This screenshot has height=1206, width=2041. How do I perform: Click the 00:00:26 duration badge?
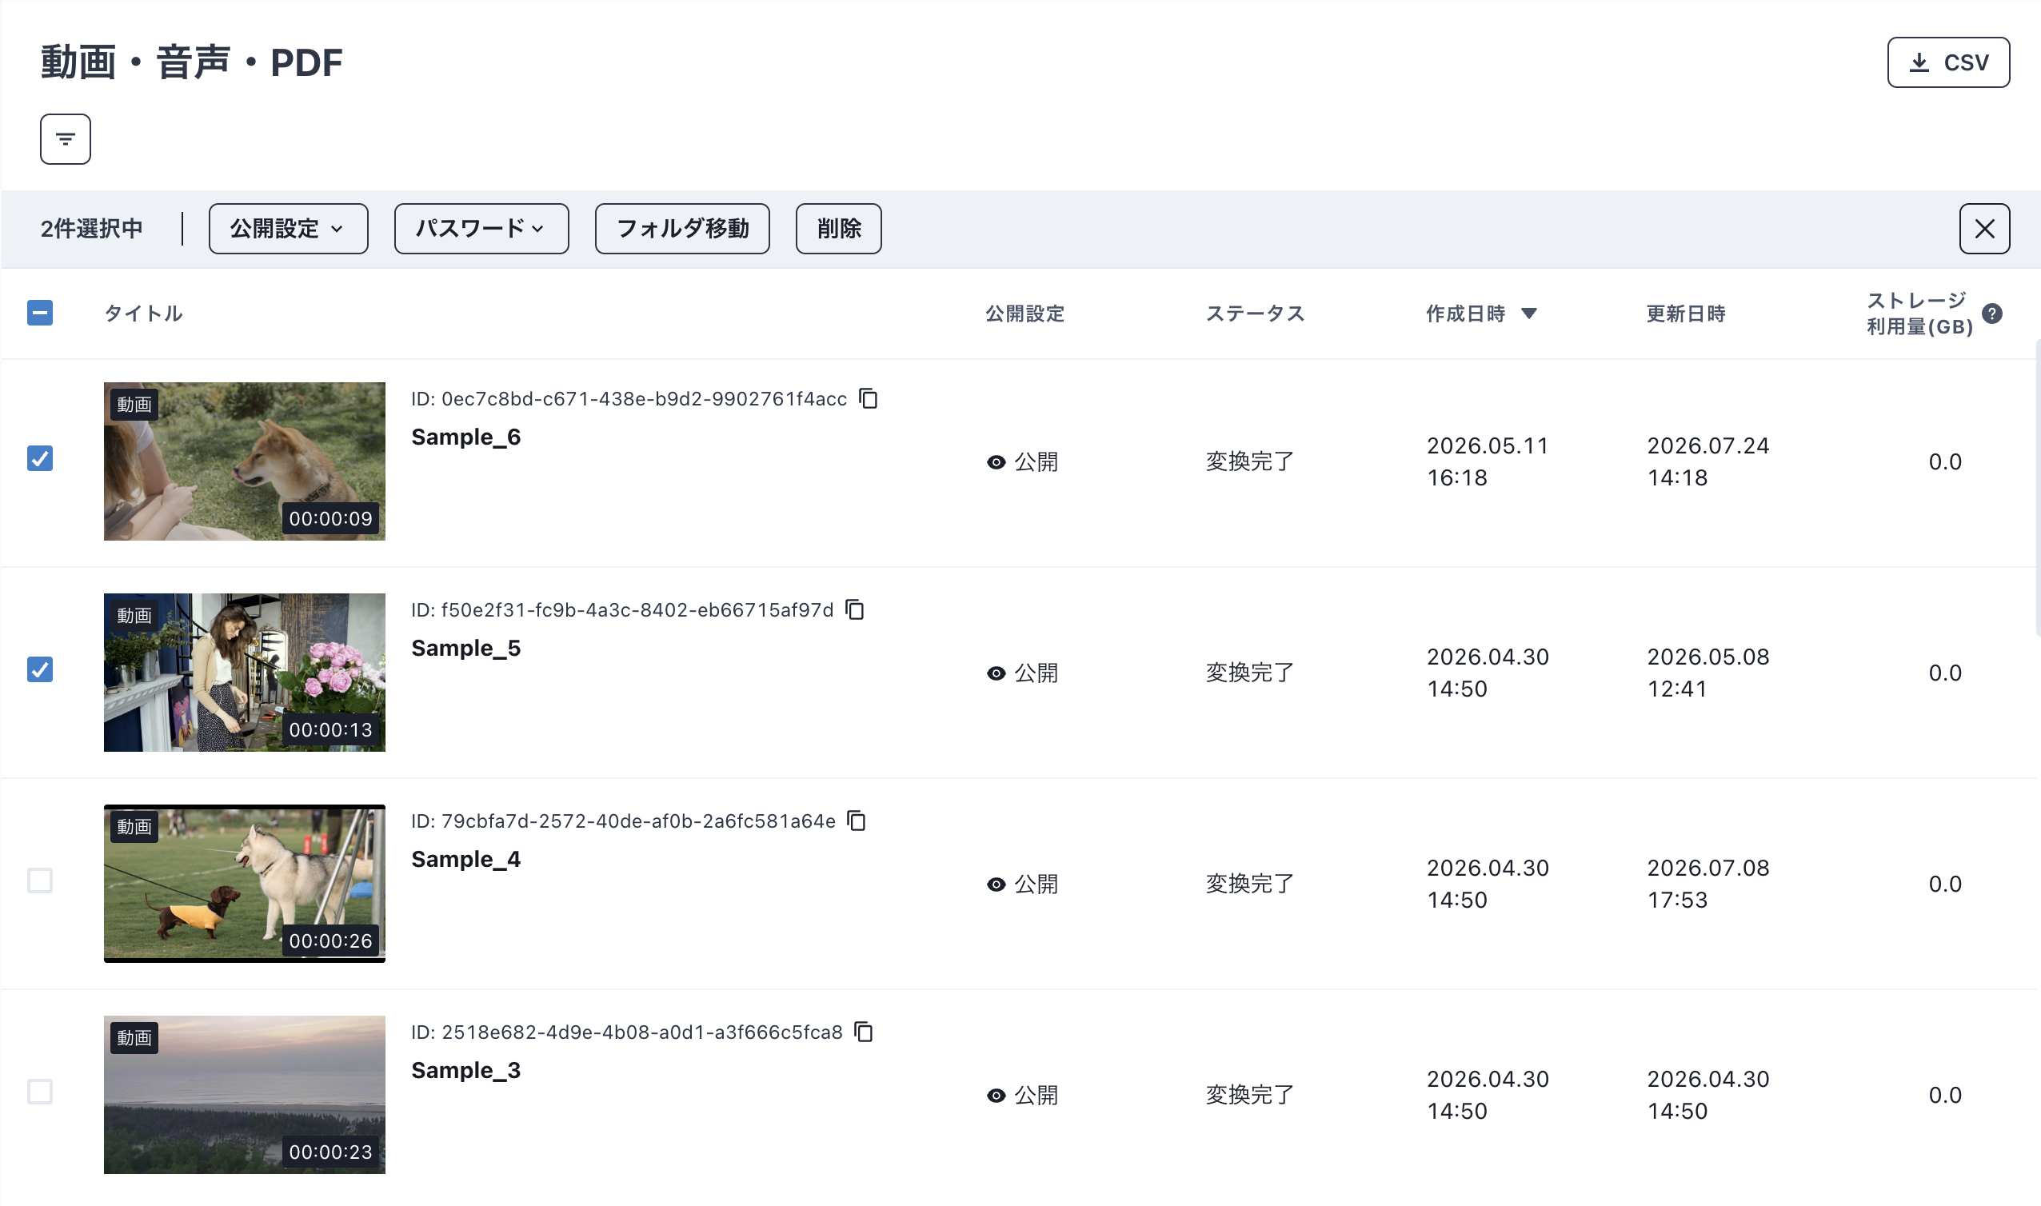click(x=330, y=941)
